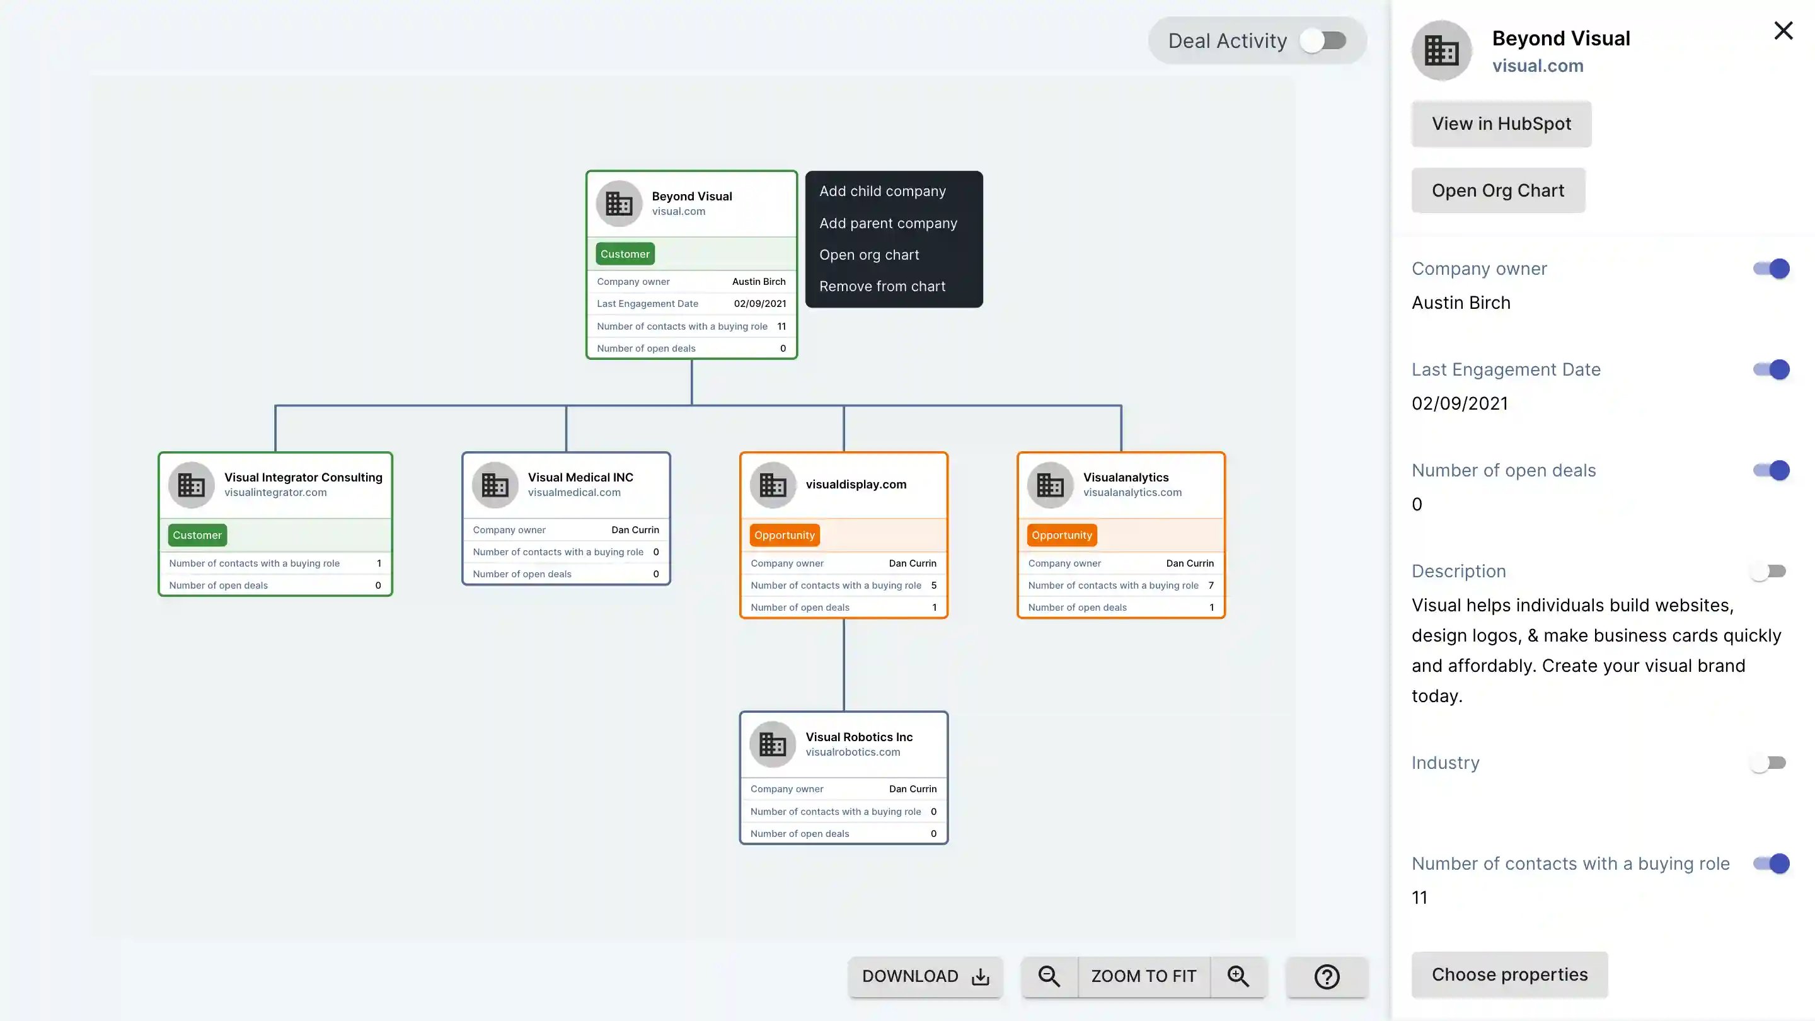Select the Visual Medical INC card title
Image resolution: width=1815 pixels, height=1021 pixels.
pos(580,477)
